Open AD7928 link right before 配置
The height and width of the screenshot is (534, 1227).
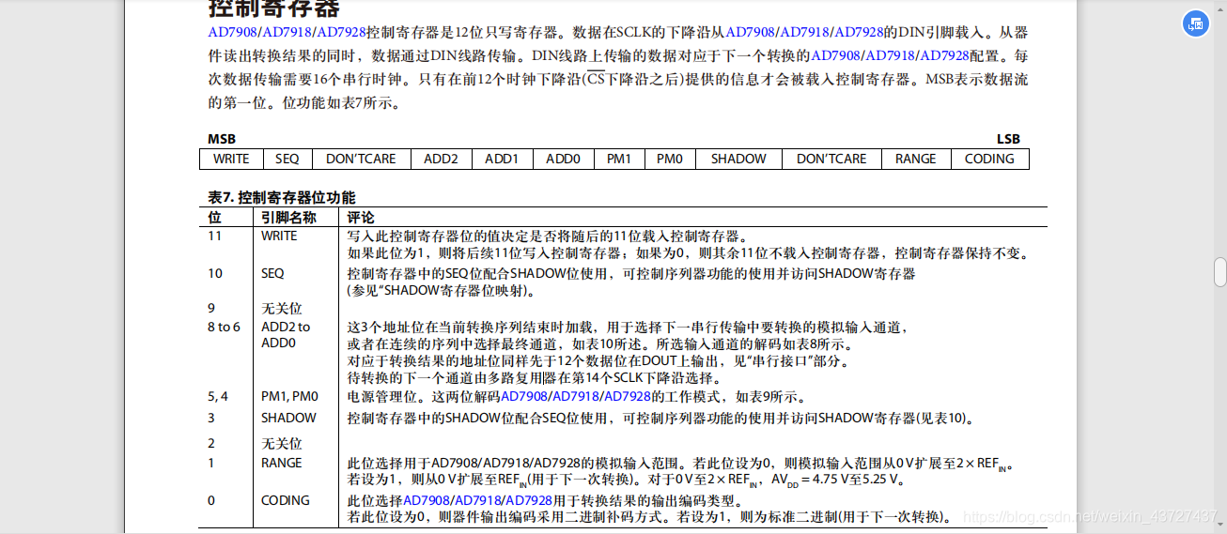944,55
